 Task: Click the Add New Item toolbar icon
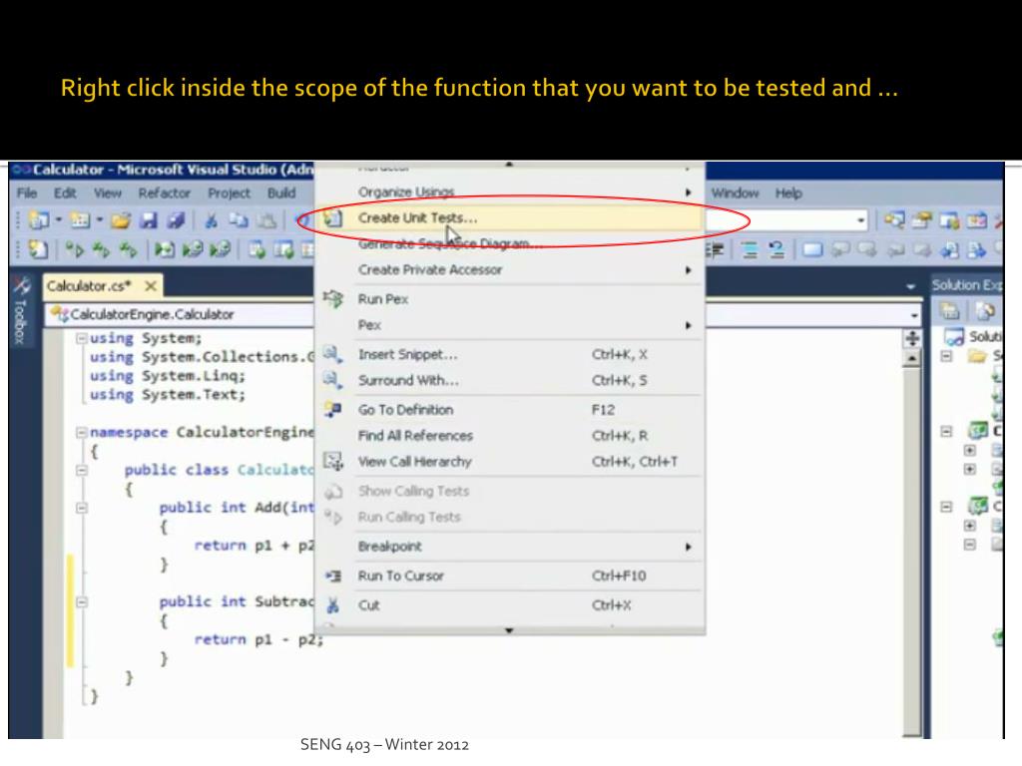coord(80,220)
